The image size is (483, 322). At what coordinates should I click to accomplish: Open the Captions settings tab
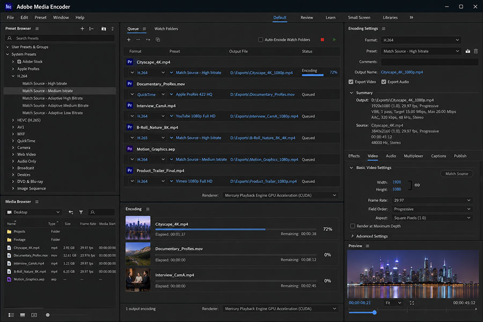tap(438, 156)
